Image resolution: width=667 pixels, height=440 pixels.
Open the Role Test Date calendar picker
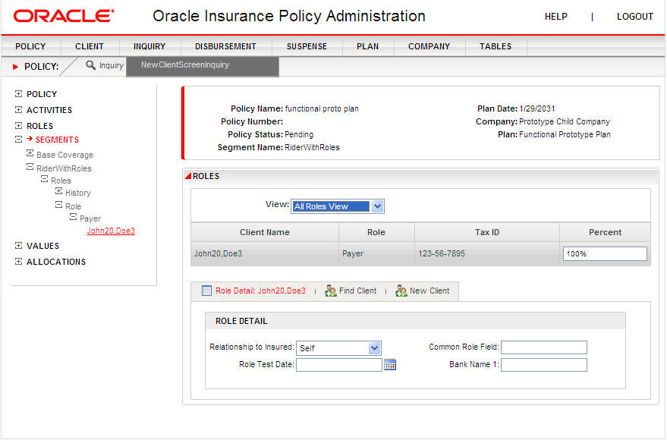click(390, 365)
